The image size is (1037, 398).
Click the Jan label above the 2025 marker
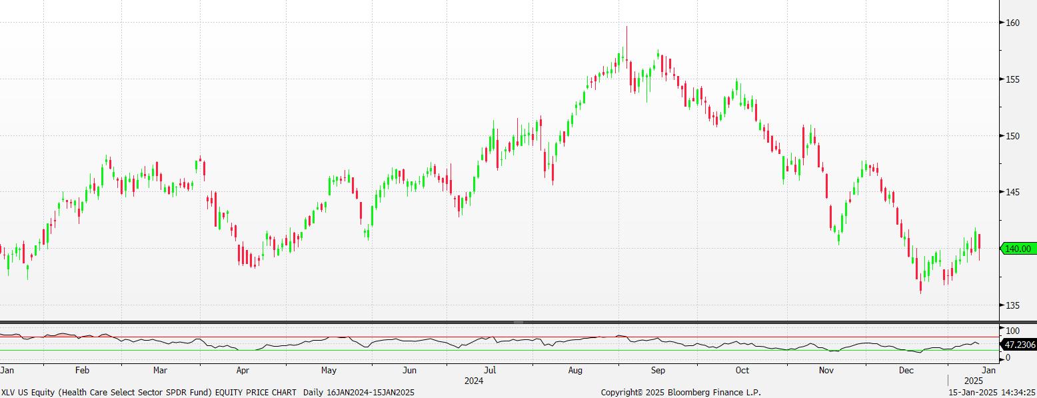click(x=989, y=370)
